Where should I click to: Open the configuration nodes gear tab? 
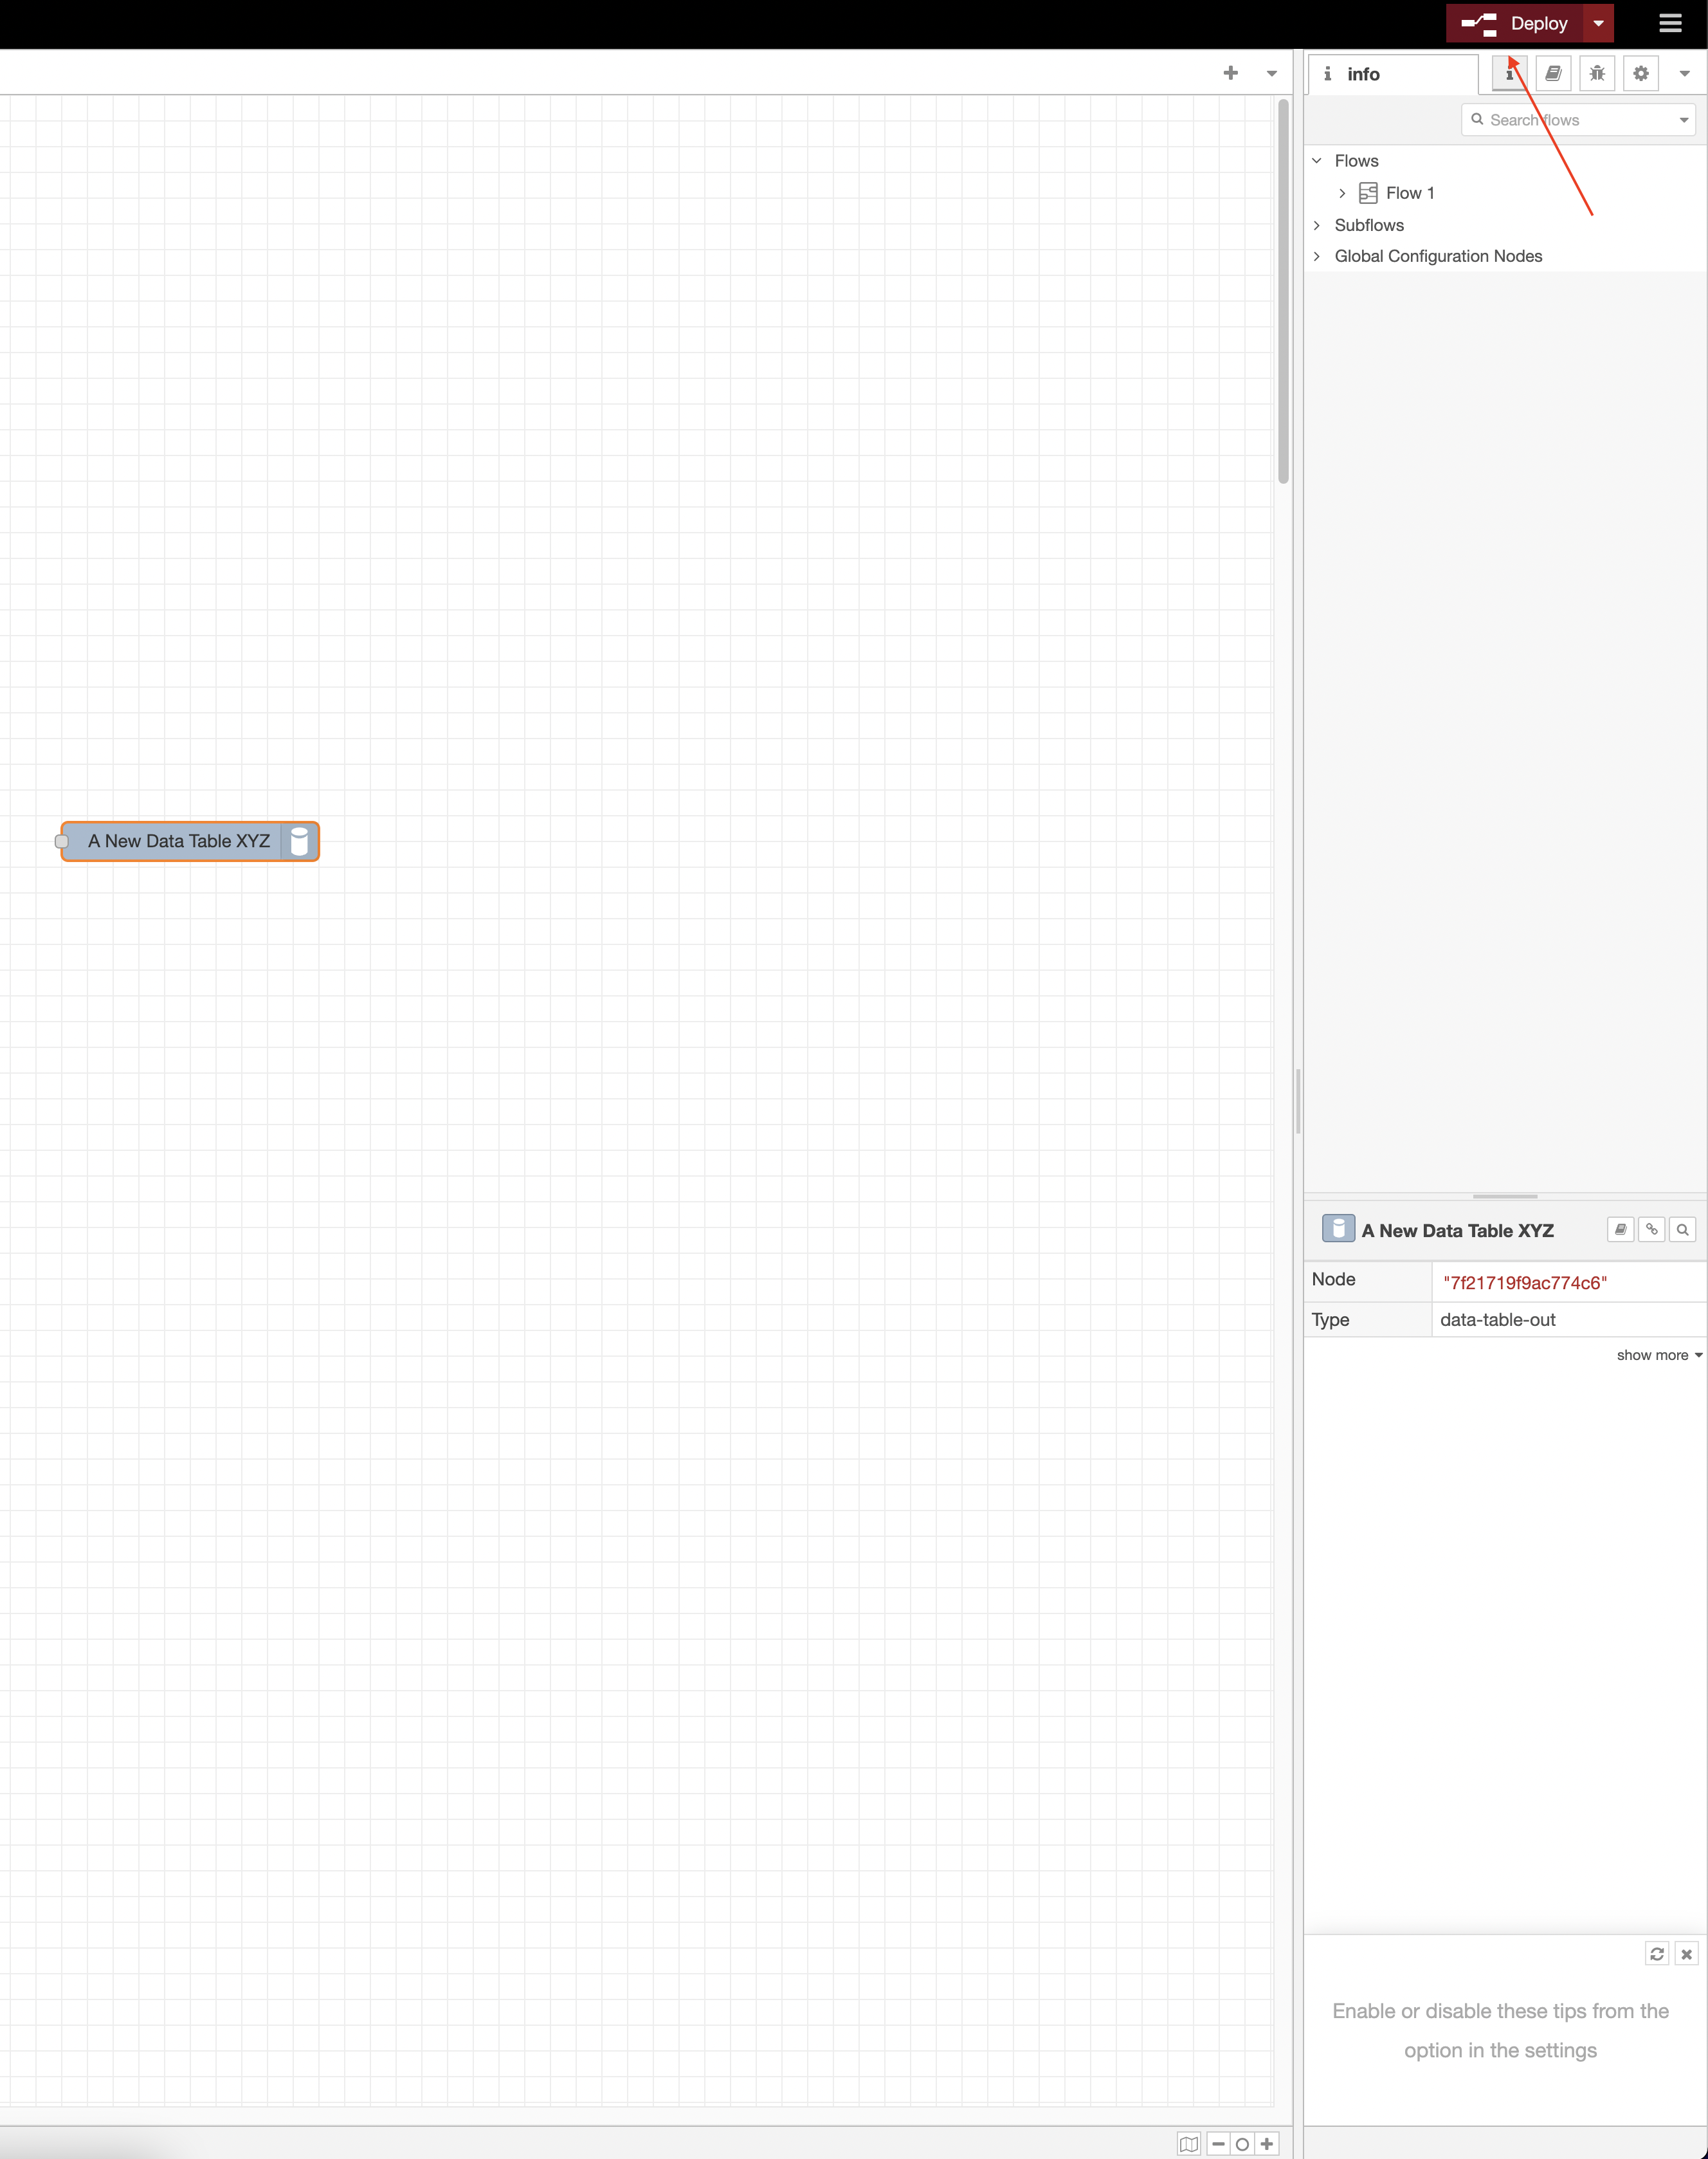[1641, 73]
